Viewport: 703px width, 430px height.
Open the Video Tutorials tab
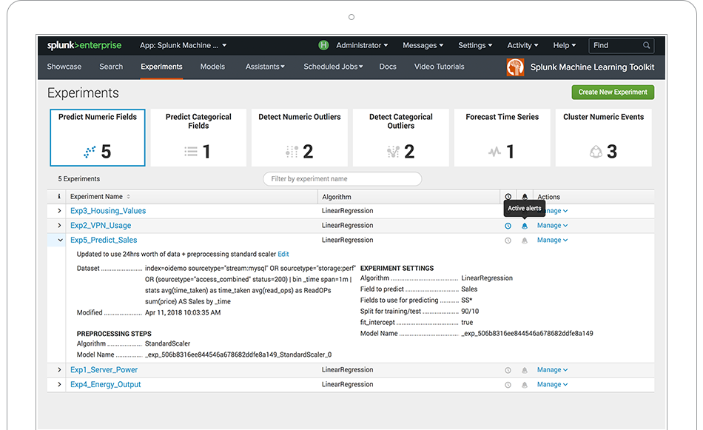[440, 67]
